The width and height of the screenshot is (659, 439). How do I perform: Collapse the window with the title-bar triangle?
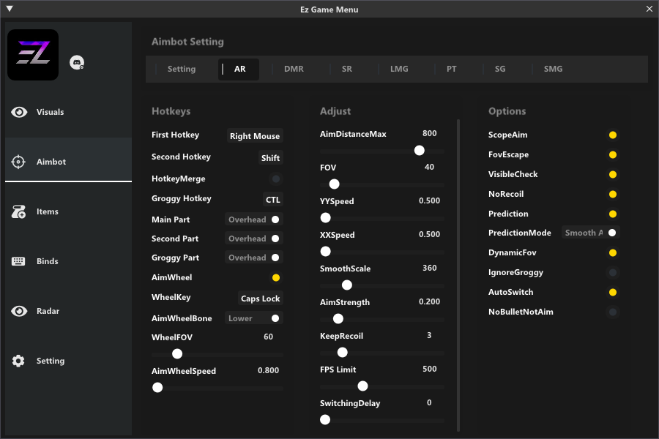pos(10,8)
